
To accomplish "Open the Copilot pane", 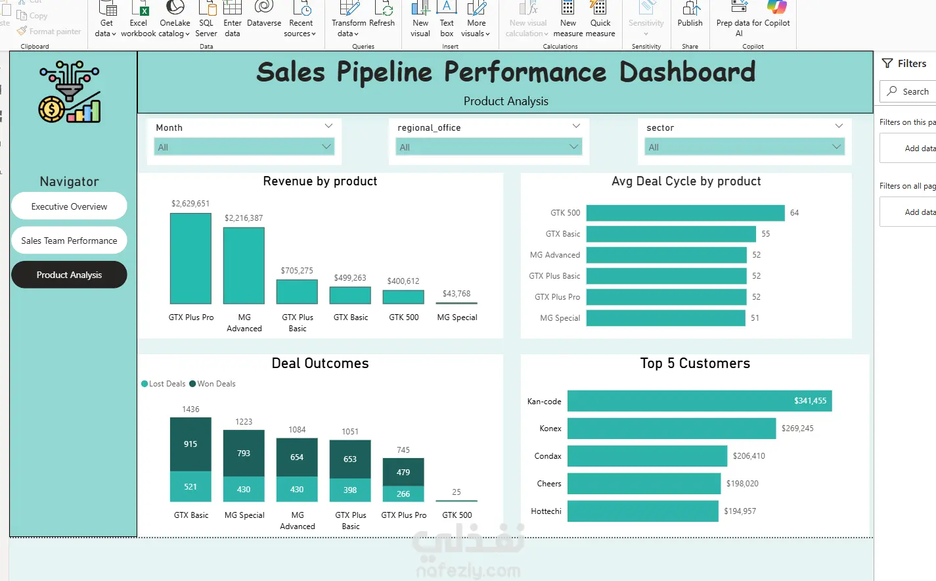I will point(777,14).
